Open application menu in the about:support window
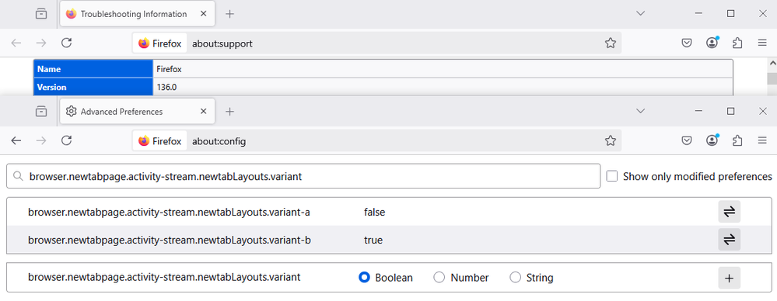The image size is (777, 301). tap(762, 43)
